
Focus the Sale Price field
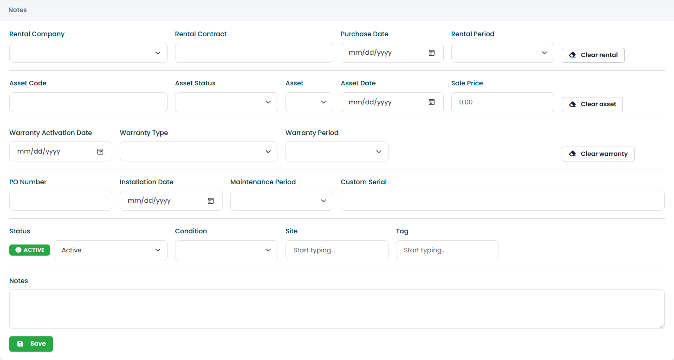pyautogui.click(x=503, y=102)
